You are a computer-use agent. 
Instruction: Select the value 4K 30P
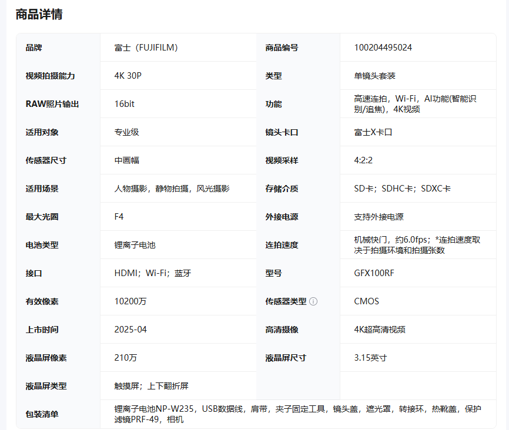(x=128, y=76)
